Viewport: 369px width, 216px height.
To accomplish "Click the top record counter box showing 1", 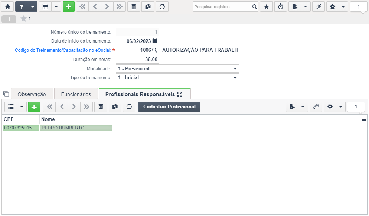I will coord(358,7).
